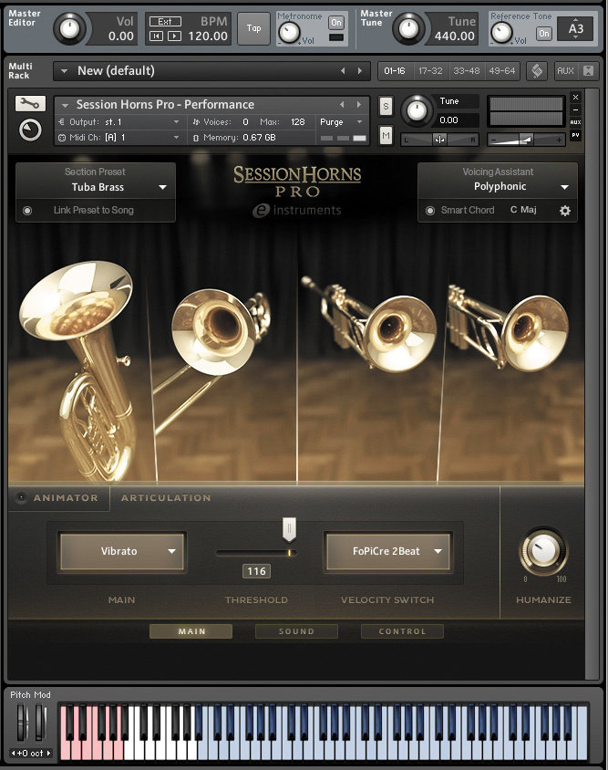
Task: Open the FoPiCre 2Beat velocity switch dropdown
Action: tap(387, 551)
